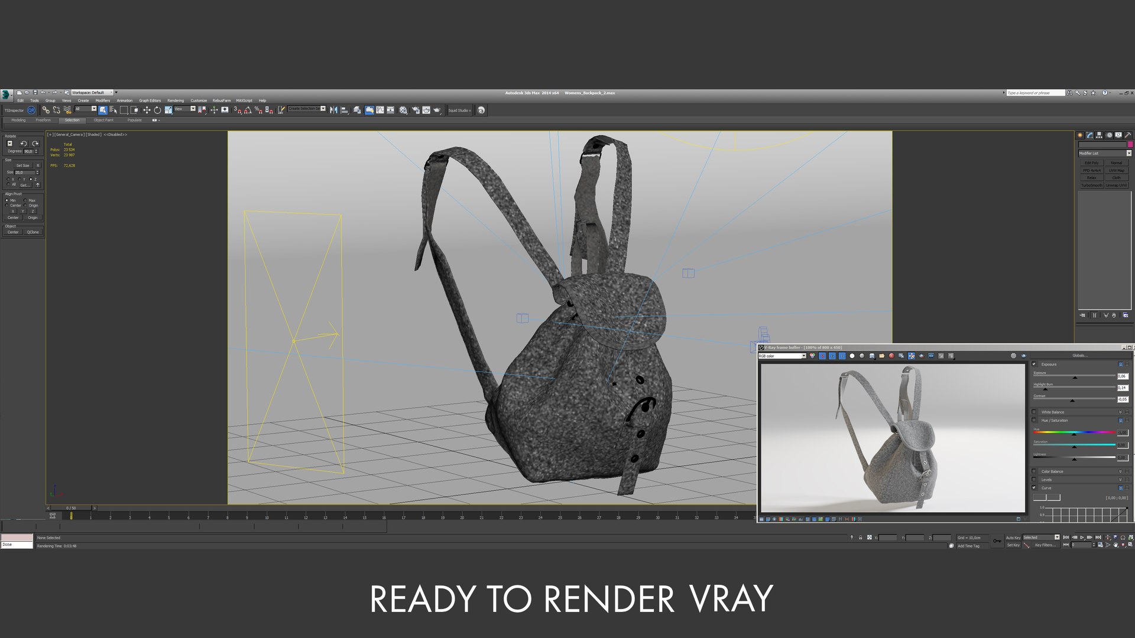Click the Edit Poly modifier button

[x=1092, y=163]
